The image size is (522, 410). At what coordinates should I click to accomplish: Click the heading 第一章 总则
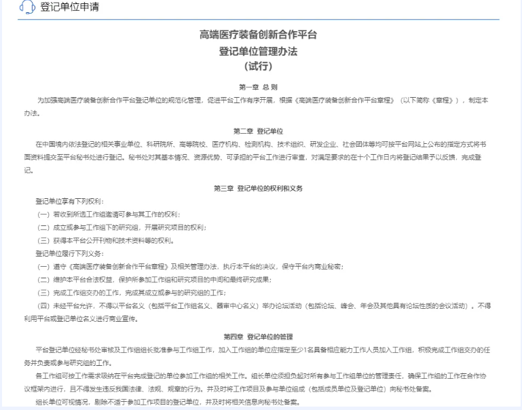258,87
